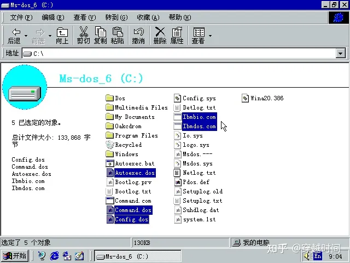Select the Netlog.txt file
Screen dimensions: 350x263
(x=195, y=173)
